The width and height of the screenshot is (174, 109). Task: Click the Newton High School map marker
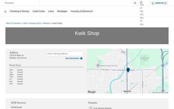coord(98,66)
